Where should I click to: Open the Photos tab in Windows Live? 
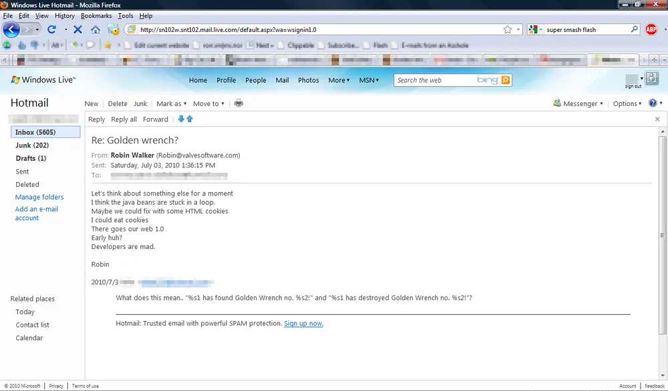click(308, 80)
